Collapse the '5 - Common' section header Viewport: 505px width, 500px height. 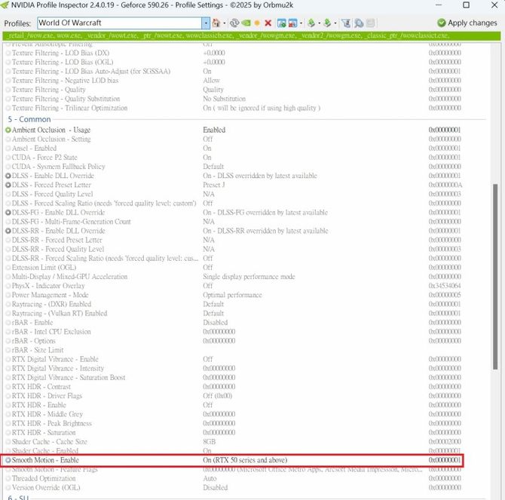pos(29,119)
